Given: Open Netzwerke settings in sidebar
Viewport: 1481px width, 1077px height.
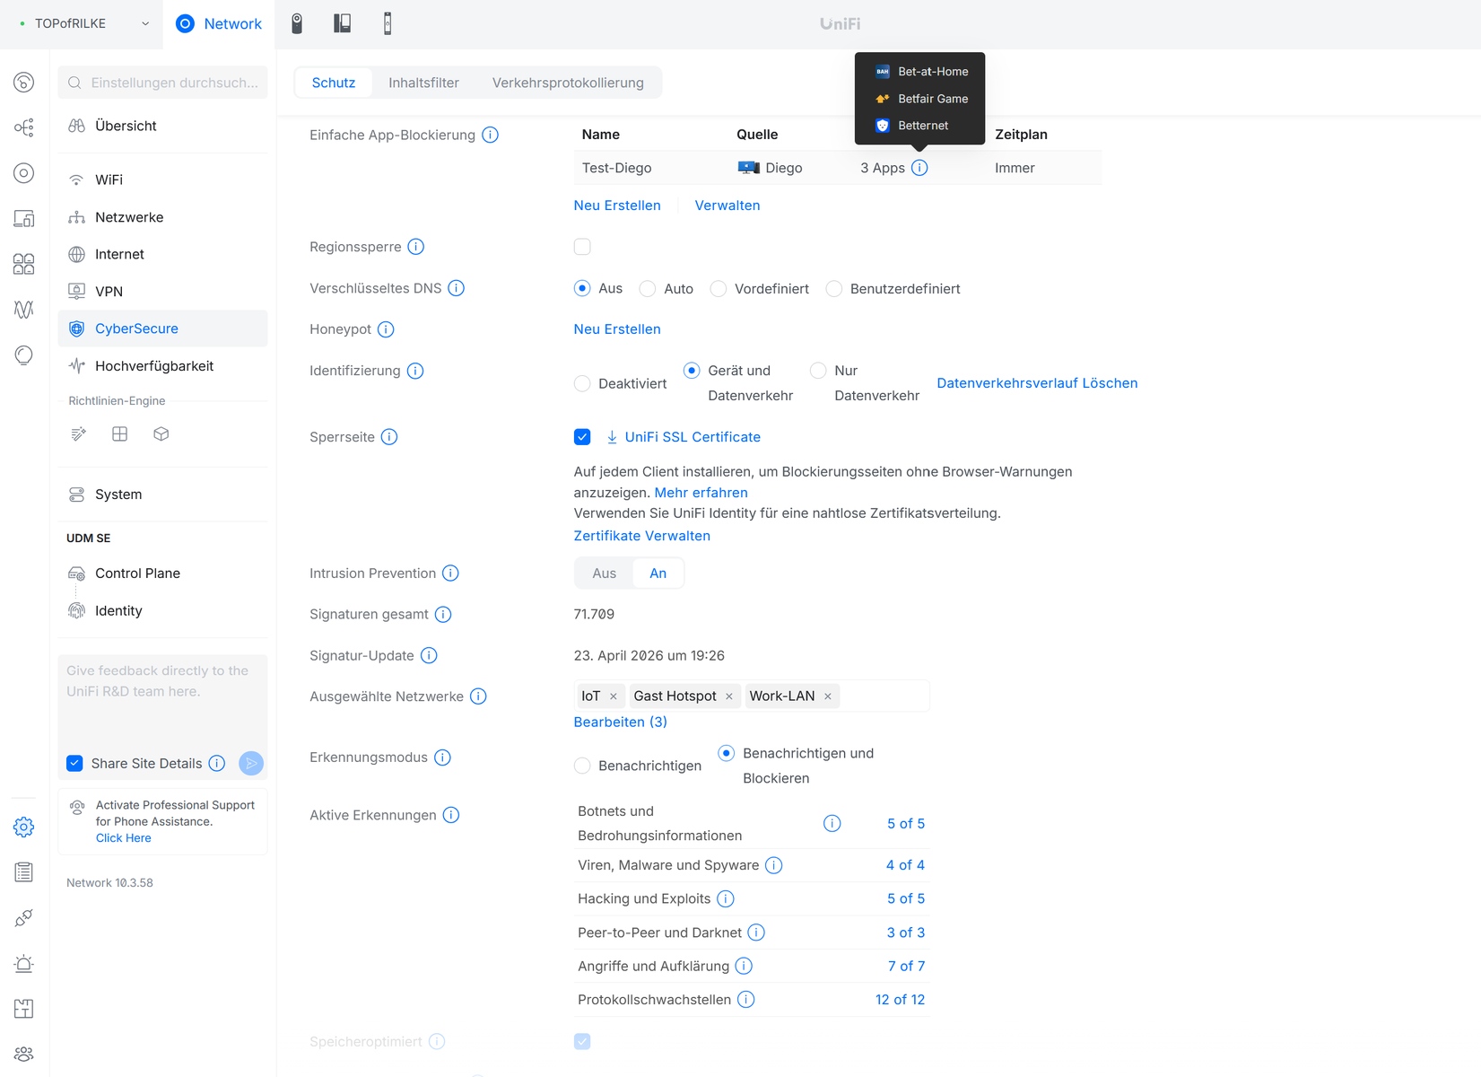Looking at the screenshot, I should (x=162, y=217).
